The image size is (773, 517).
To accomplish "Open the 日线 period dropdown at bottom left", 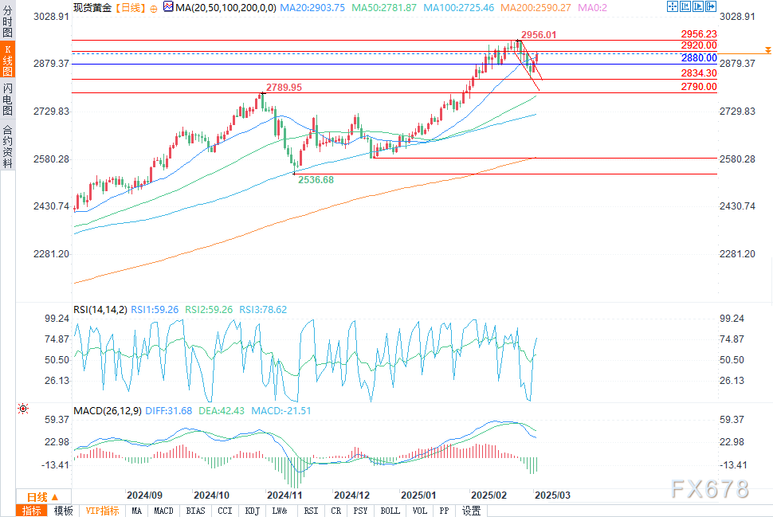I will [42, 495].
